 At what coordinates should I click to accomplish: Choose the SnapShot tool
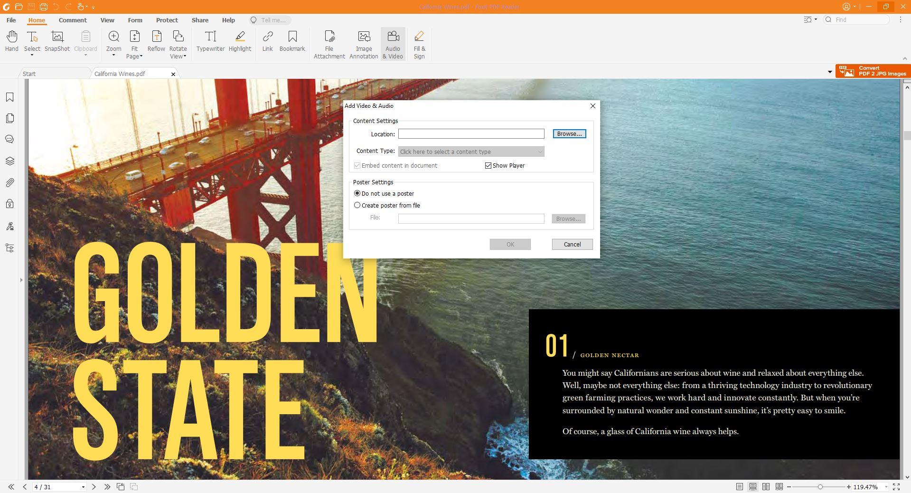pyautogui.click(x=57, y=41)
